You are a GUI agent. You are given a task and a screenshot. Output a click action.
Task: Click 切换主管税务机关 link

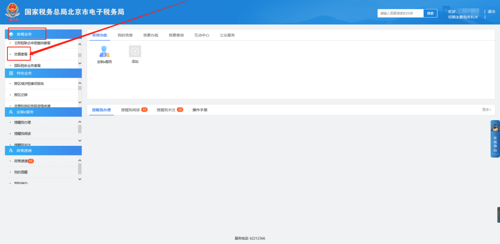(463, 17)
